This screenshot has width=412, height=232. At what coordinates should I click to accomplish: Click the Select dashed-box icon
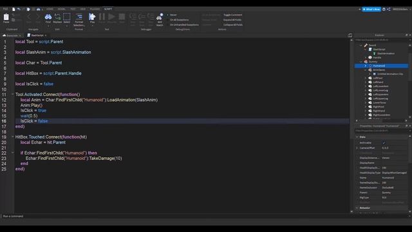(67, 17)
